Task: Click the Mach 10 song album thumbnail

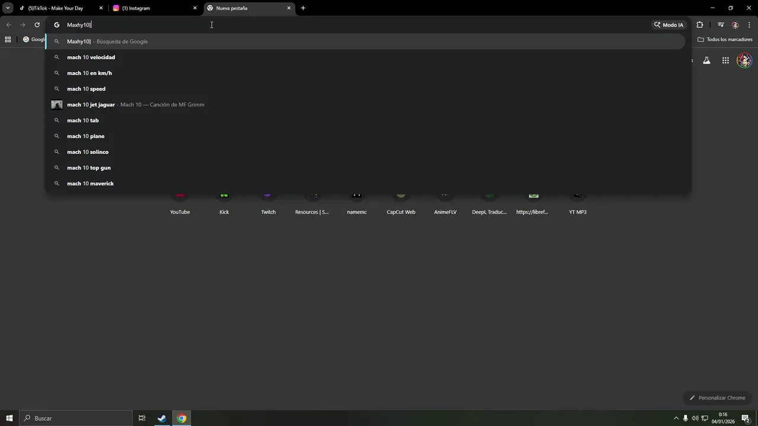Action: pyautogui.click(x=57, y=105)
